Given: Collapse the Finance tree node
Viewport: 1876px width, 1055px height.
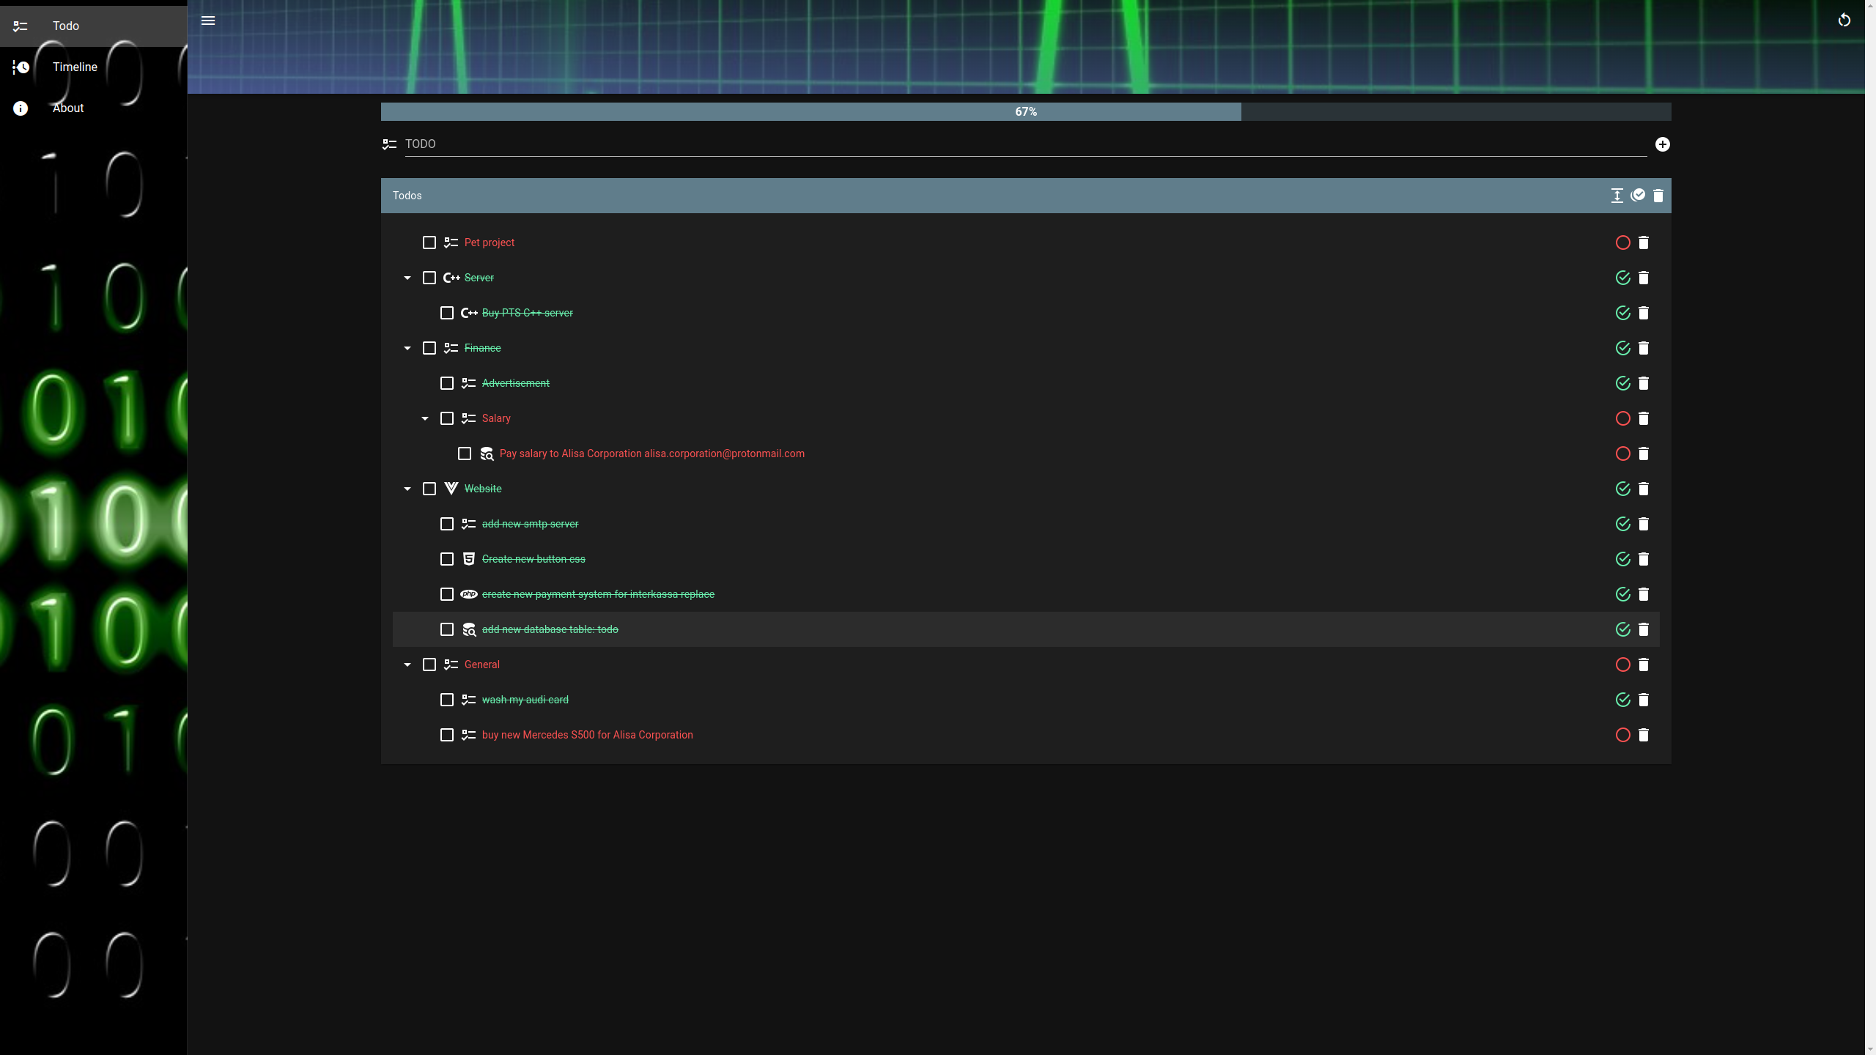Looking at the screenshot, I should pos(407,348).
